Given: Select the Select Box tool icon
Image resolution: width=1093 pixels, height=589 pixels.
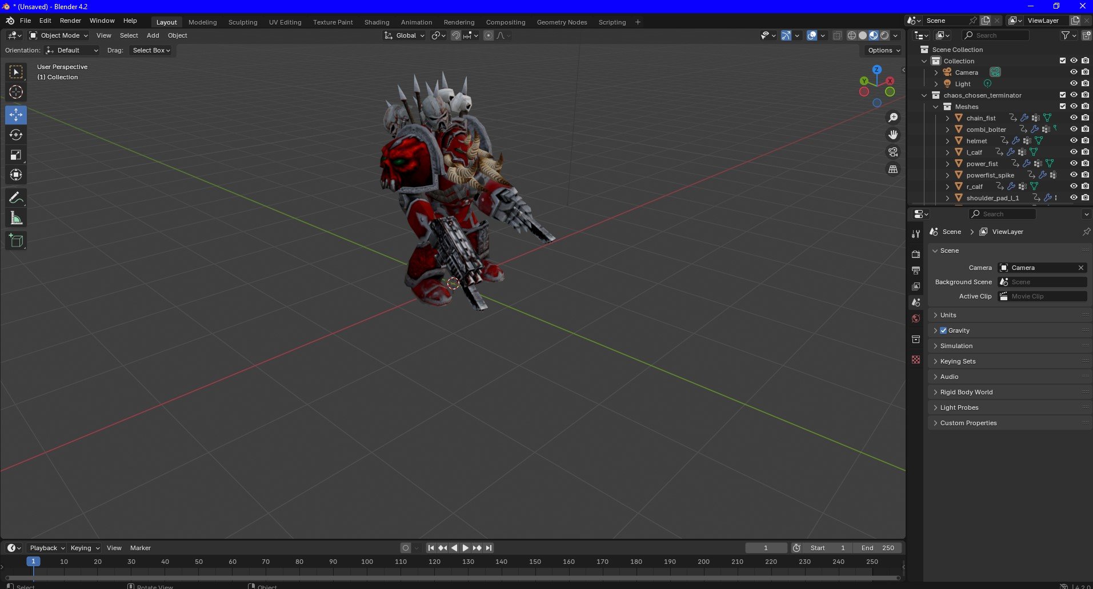Looking at the screenshot, I should [x=16, y=72].
